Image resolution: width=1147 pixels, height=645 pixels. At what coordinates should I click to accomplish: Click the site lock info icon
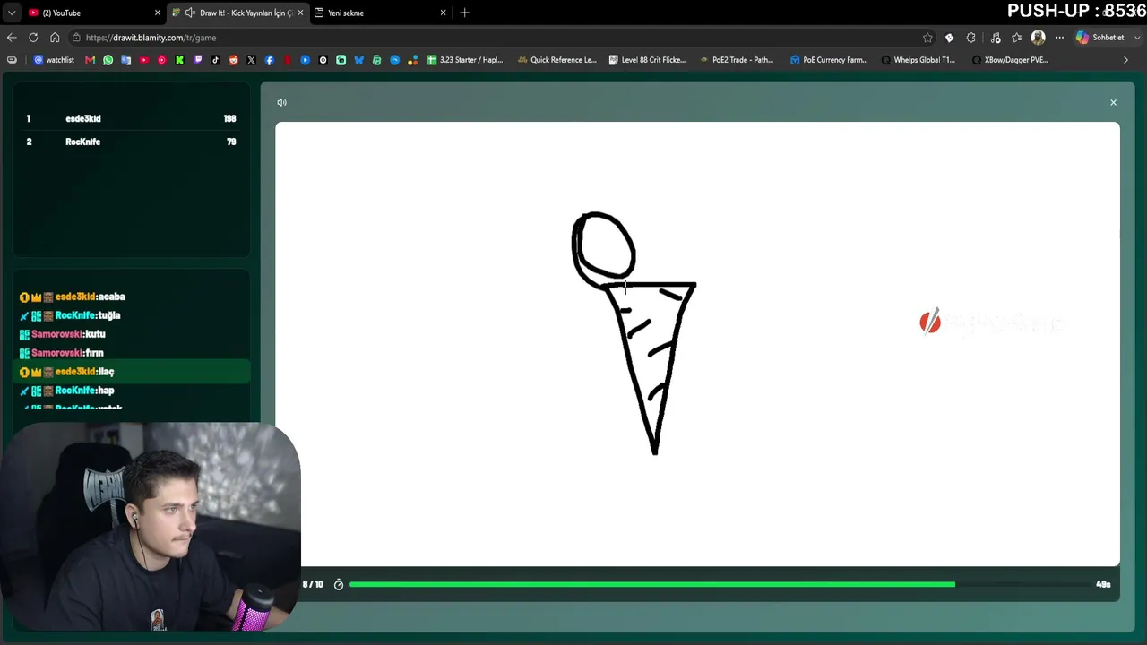coord(76,38)
